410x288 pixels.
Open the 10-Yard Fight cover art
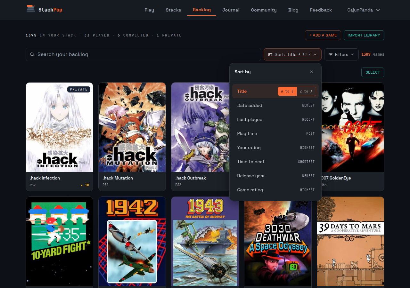click(x=59, y=241)
